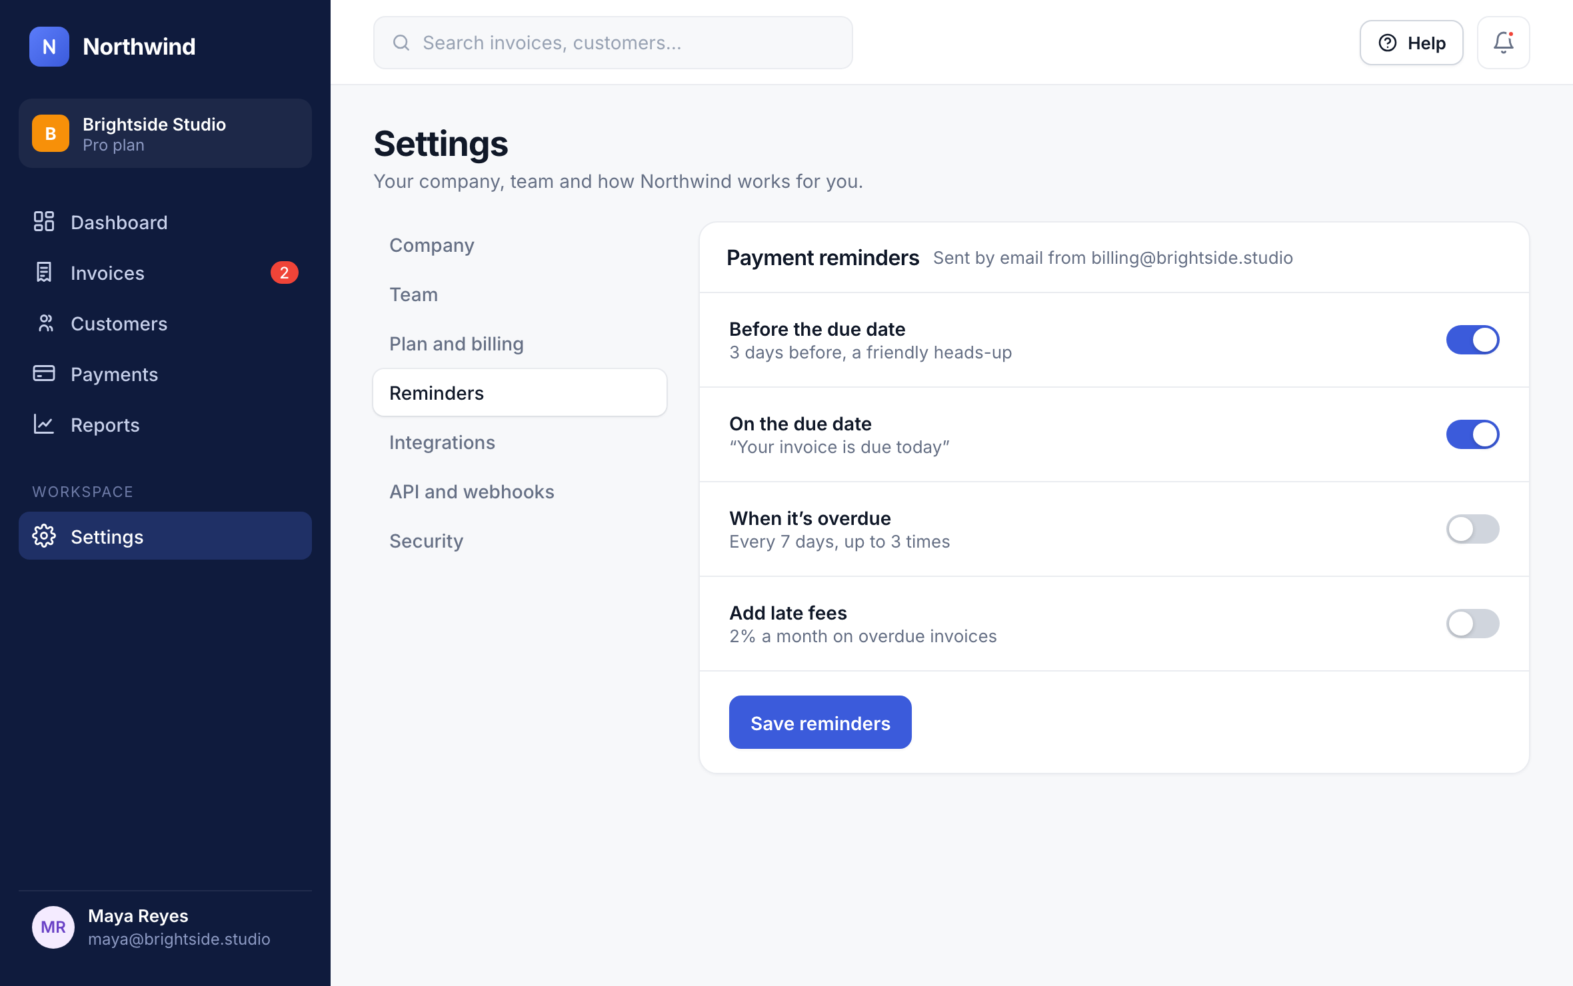
Task: Click Maya Reyes avatar badge
Action: 53,927
